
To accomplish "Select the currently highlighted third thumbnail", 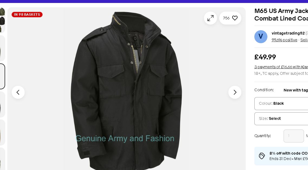I will pyautogui.click(x=2, y=76).
